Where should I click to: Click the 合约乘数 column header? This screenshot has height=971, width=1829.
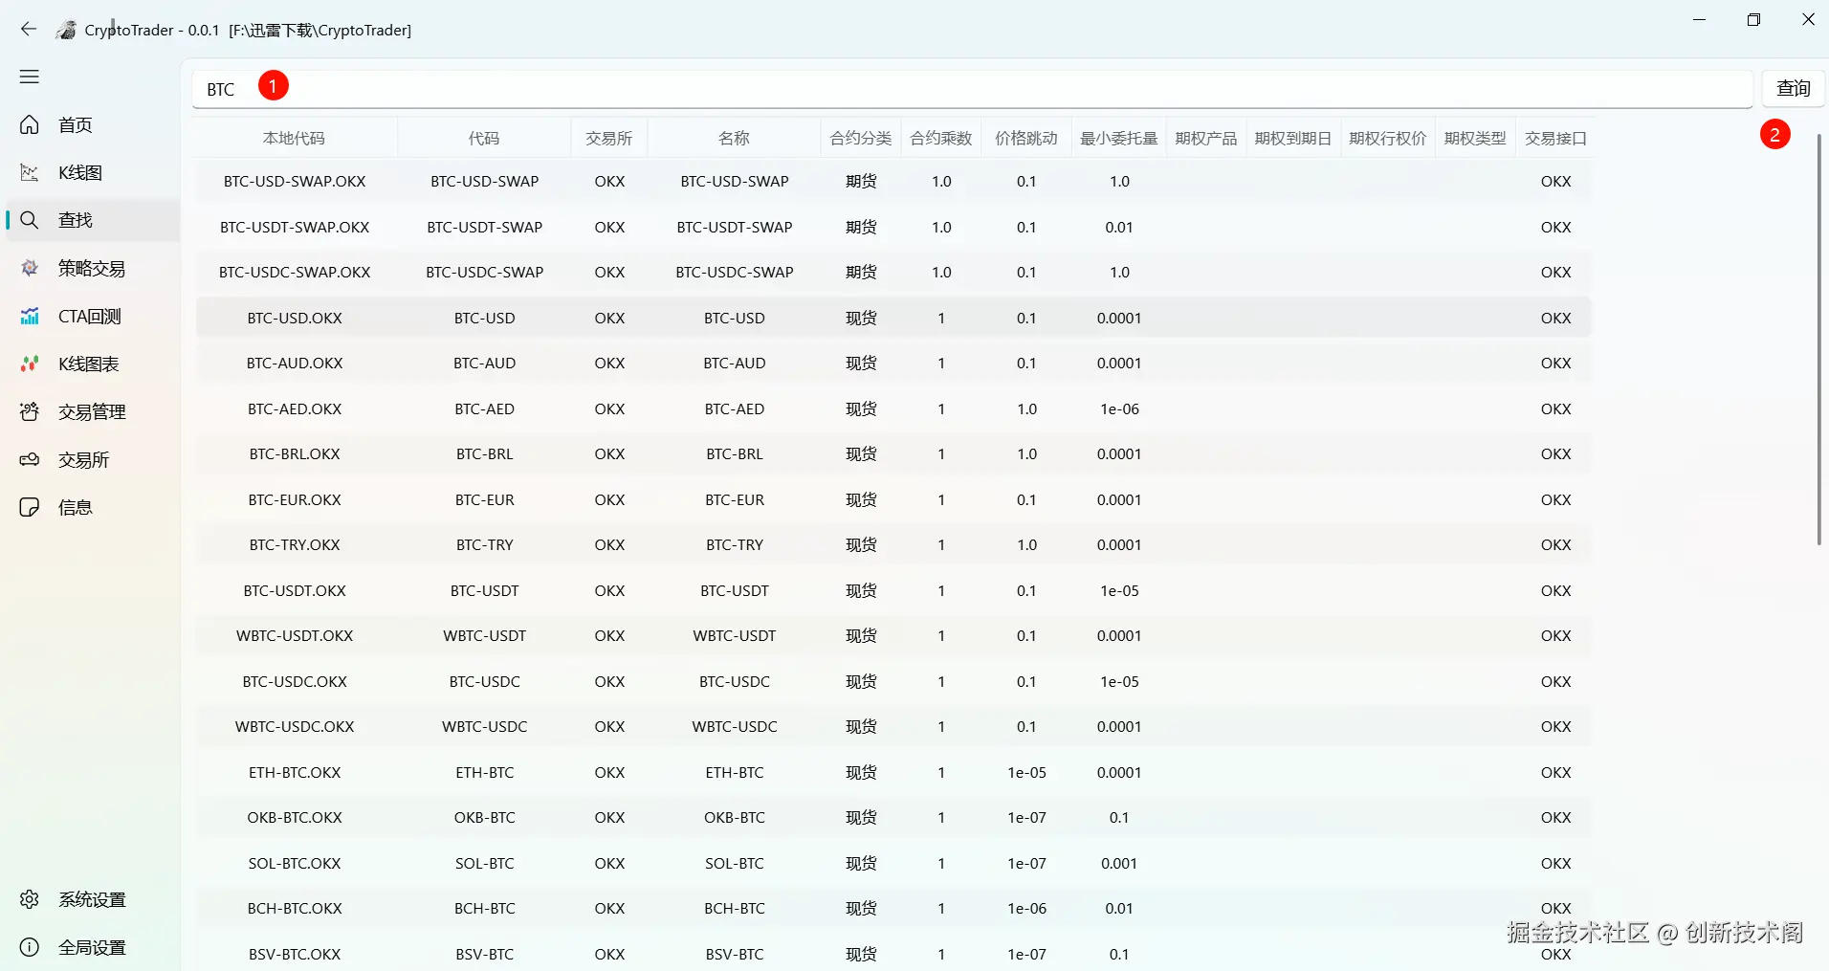click(941, 138)
